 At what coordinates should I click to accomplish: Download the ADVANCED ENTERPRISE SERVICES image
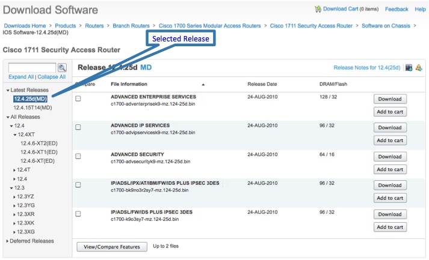(390, 99)
